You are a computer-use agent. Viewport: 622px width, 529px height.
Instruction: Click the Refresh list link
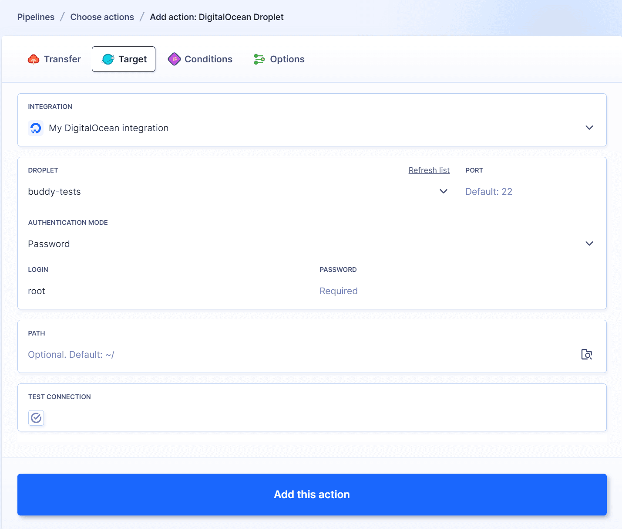429,170
